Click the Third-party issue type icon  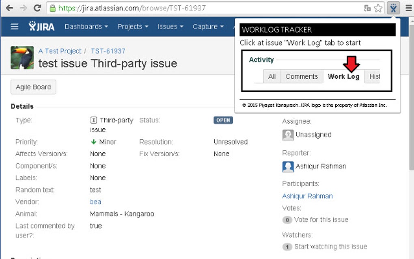point(93,120)
